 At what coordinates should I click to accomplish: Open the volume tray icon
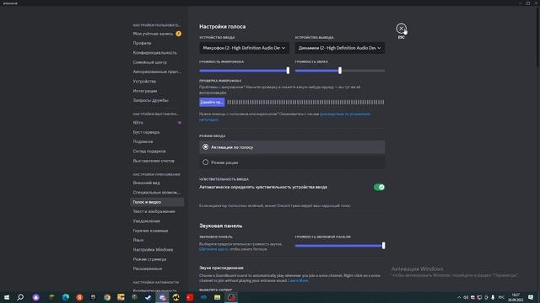[x=466, y=297]
